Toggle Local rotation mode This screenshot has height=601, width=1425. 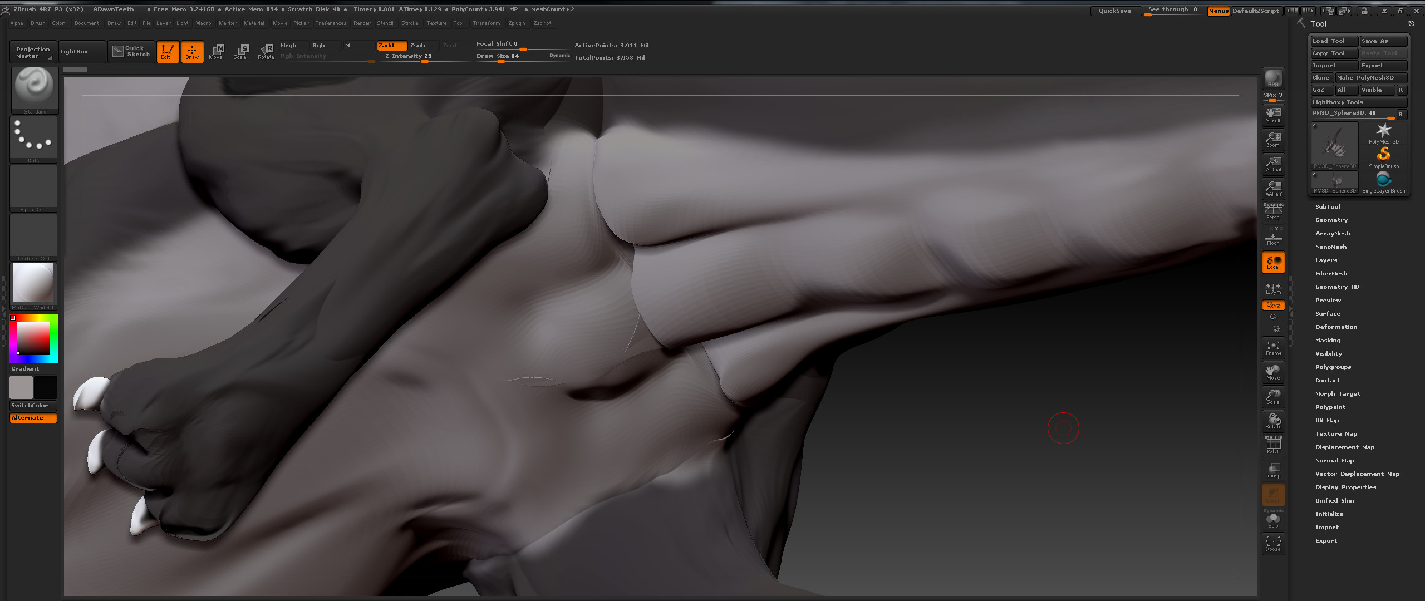click(x=1273, y=262)
